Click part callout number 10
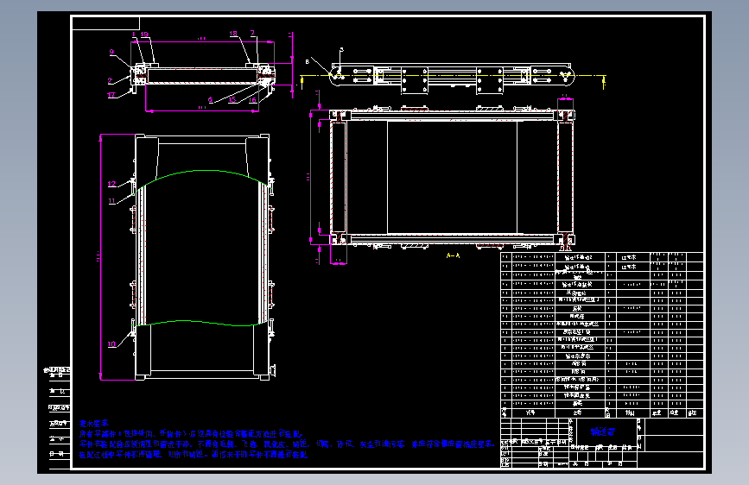The image size is (749, 485). (111, 344)
